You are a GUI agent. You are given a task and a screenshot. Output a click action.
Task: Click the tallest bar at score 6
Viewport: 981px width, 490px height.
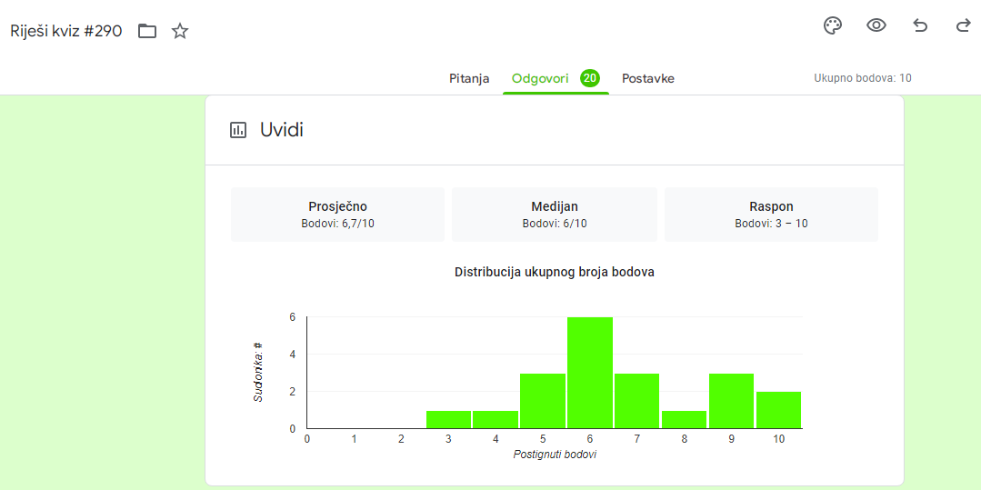(x=590, y=373)
